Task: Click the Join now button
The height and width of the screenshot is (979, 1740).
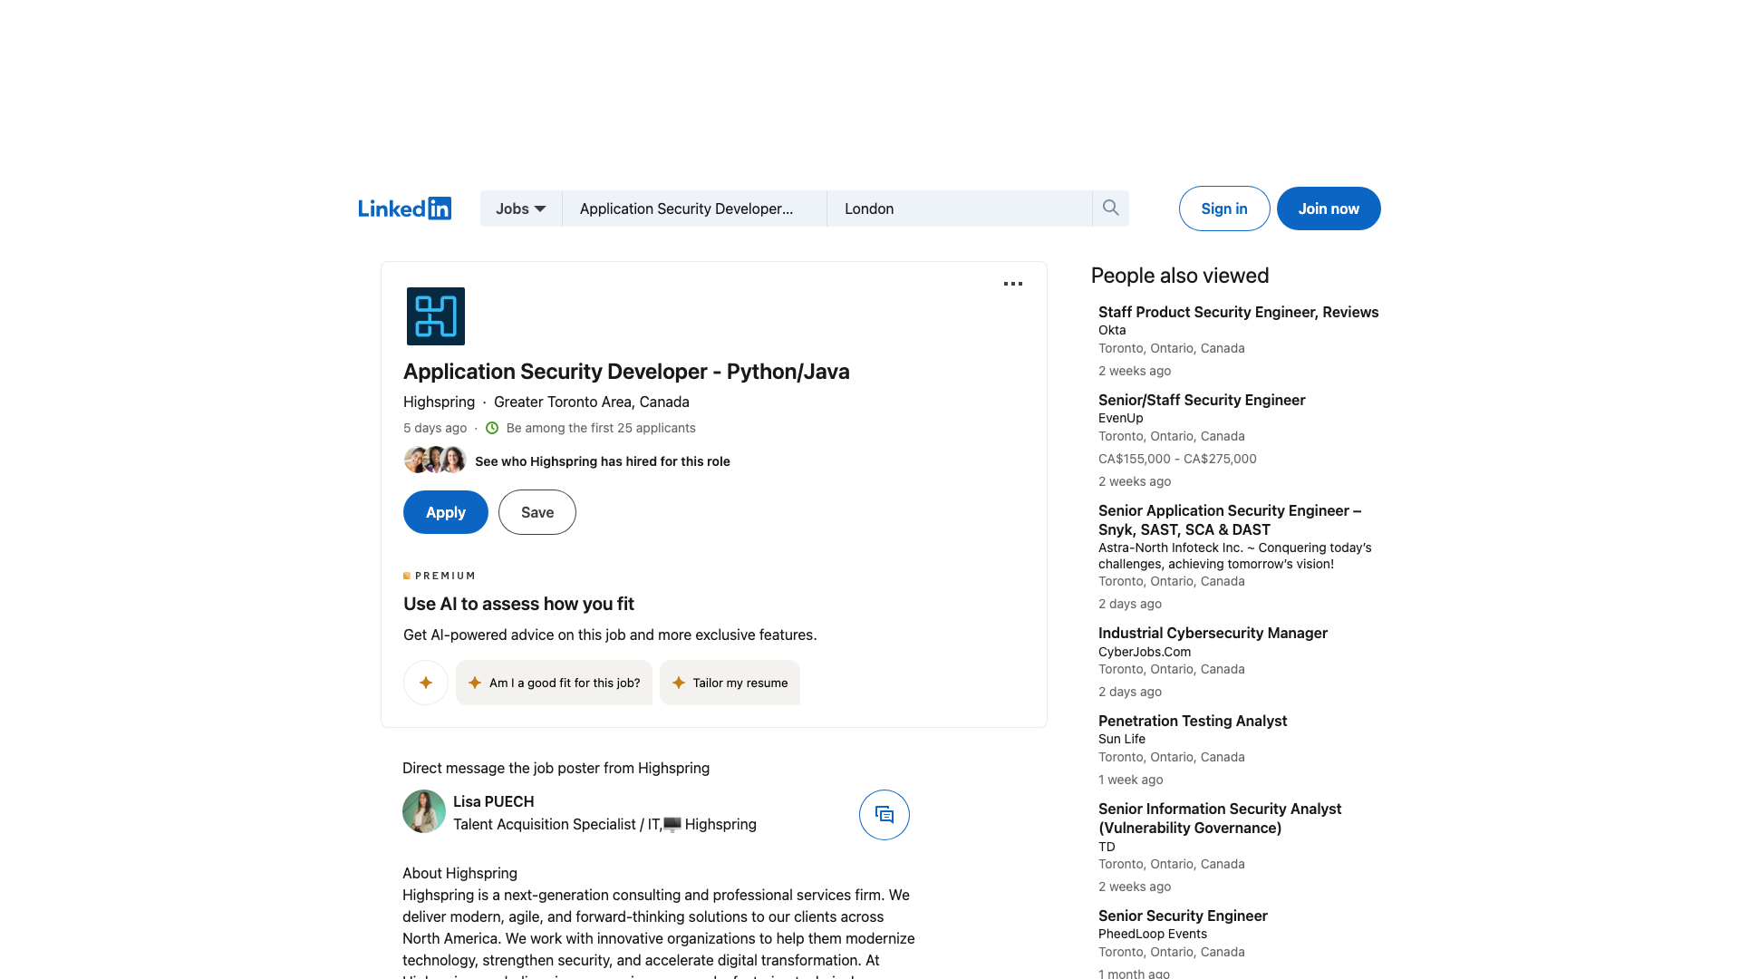Action: tap(1329, 208)
